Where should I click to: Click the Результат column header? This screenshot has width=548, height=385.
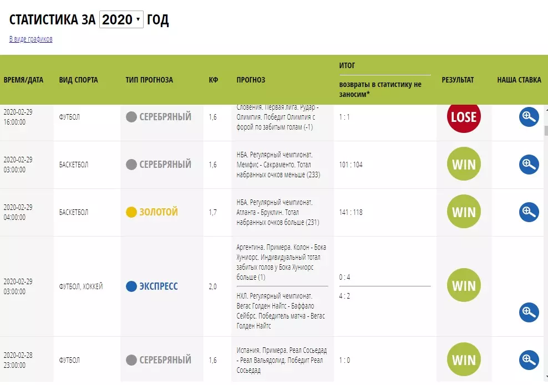pyautogui.click(x=458, y=80)
